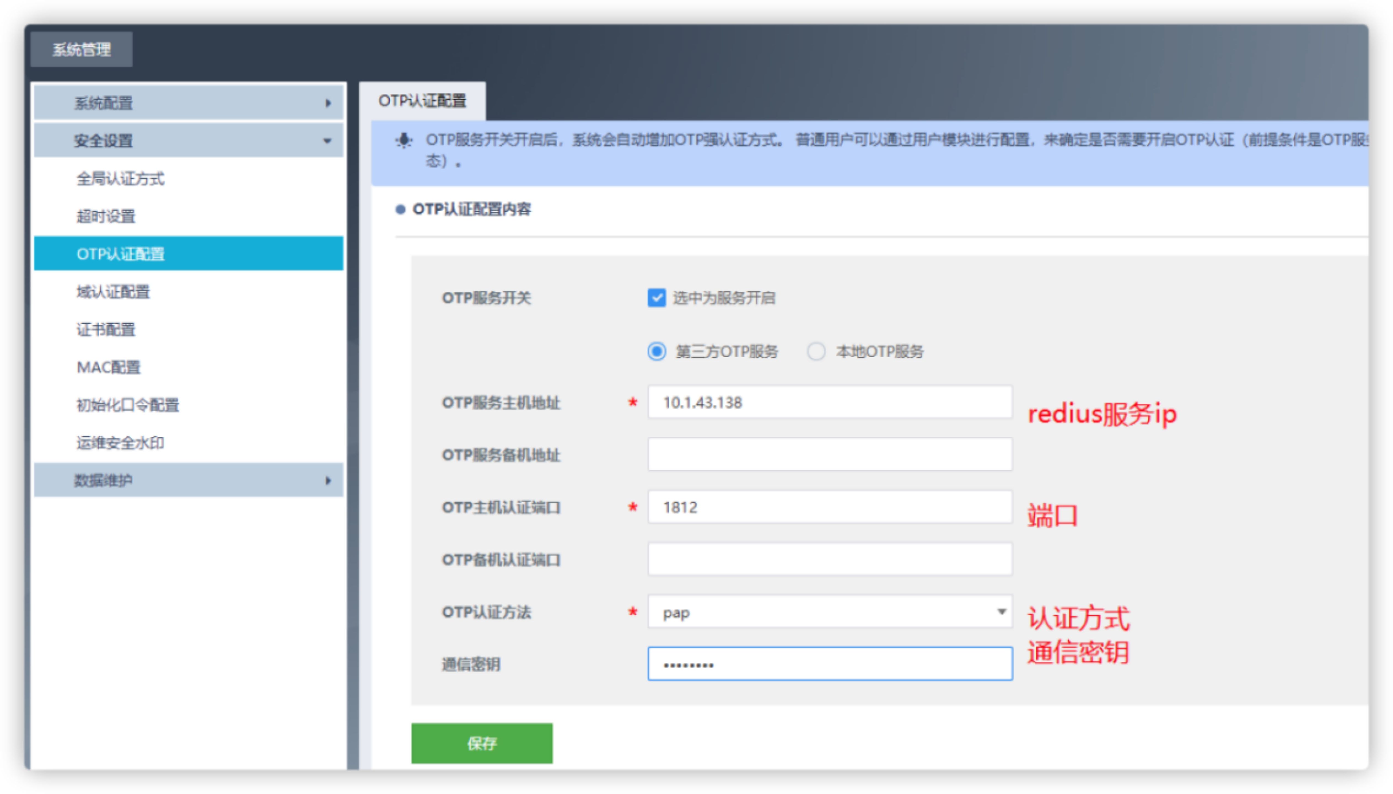The width and height of the screenshot is (1393, 794).
Task: Select the 第三方OTP服务 radio button
Action: coord(657,352)
